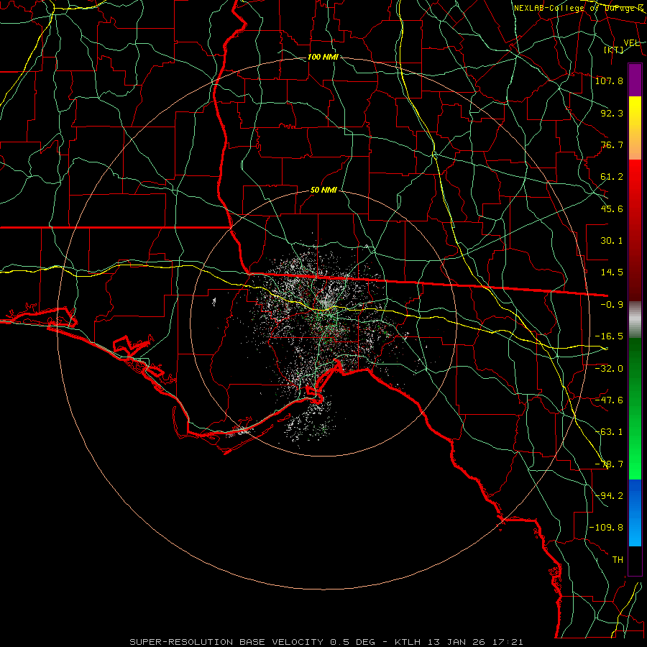Select the -0.9 scale value
This screenshot has width=647, height=647.
coord(612,305)
